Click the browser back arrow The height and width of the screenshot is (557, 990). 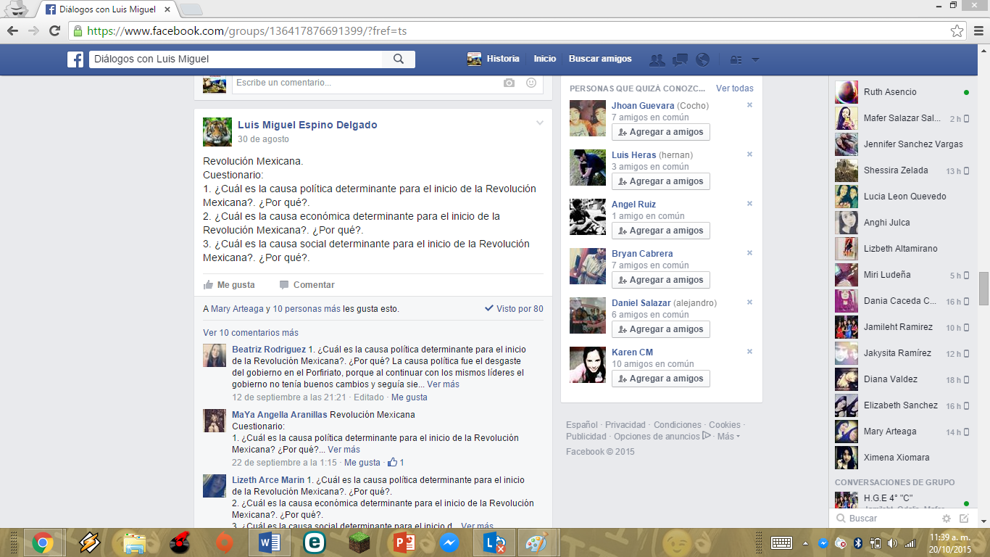13,30
